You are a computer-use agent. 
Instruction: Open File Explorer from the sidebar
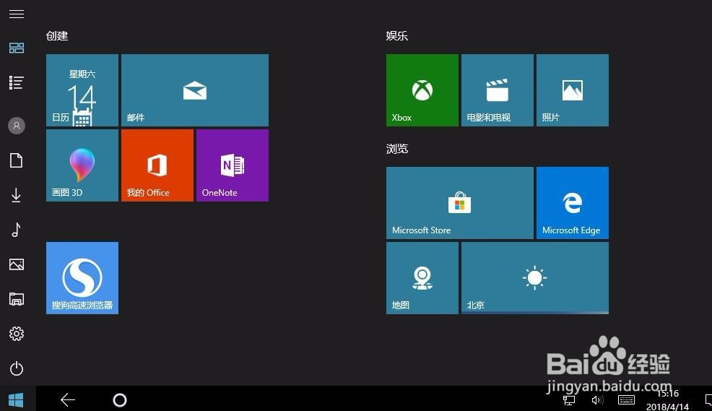tap(17, 299)
